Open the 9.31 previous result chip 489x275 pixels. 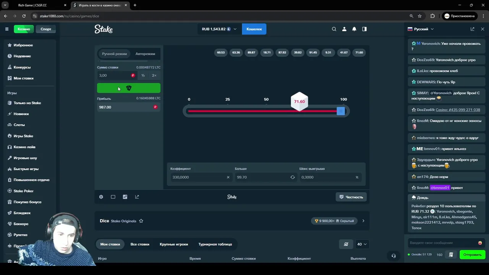click(328, 52)
